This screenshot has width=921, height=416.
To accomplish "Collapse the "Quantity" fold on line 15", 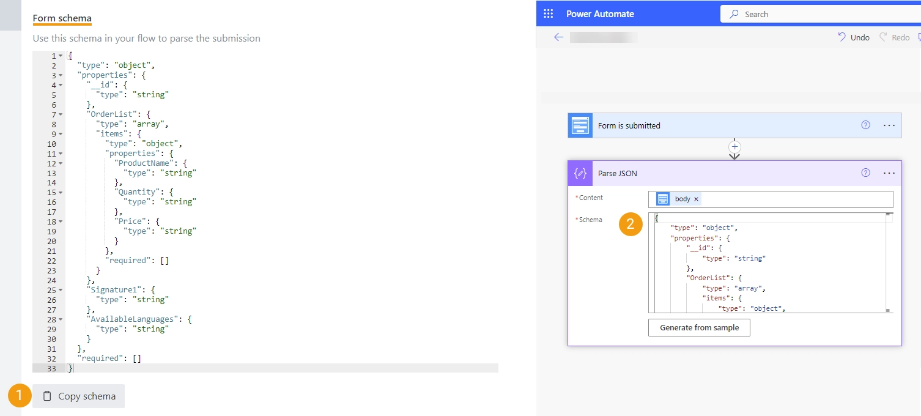I will pos(61,193).
